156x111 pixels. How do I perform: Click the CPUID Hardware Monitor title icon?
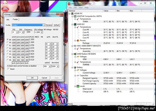pyautogui.click(x=69, y=4)
